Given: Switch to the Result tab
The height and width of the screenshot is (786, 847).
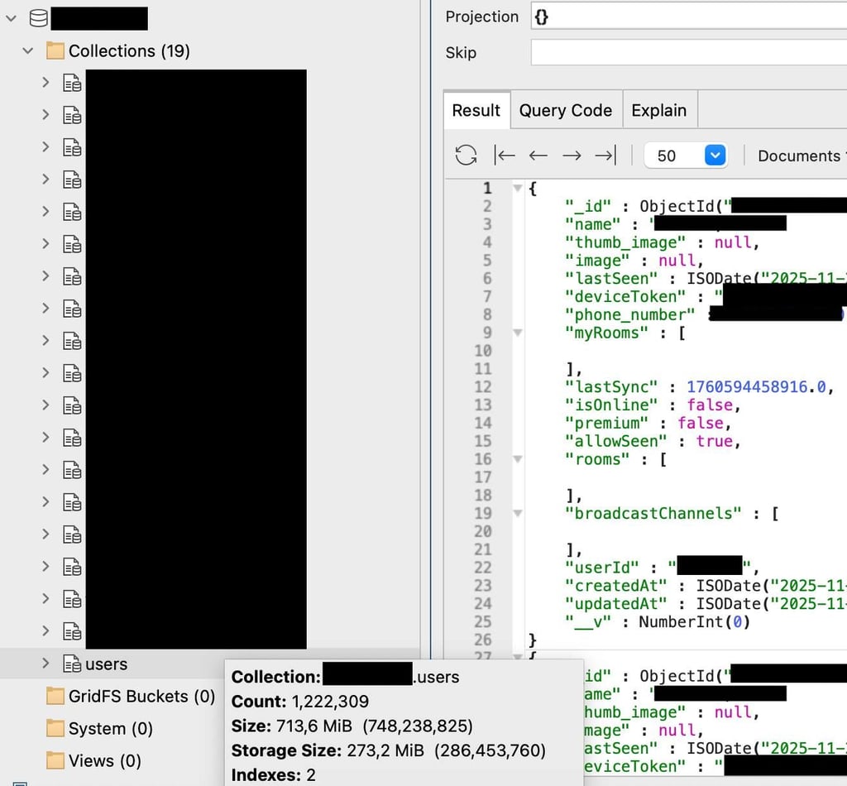Looking at the screenshot, I should 476,110.
